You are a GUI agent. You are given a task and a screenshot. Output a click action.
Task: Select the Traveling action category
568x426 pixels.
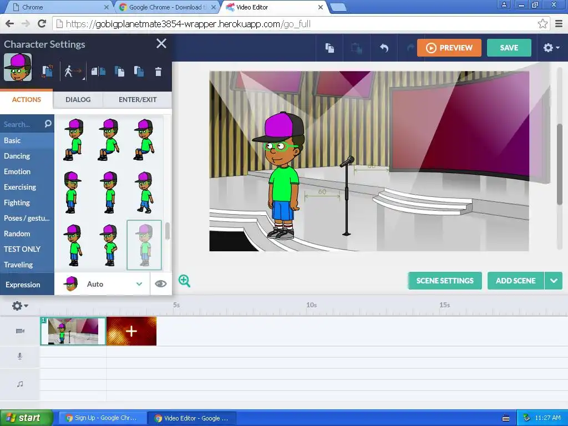point(27,265)
